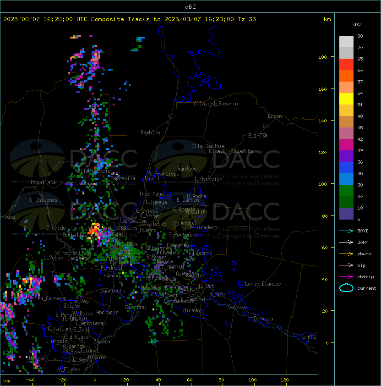Click the 'Ugarteche' map label
The width and height of the screenshot is (381, 386).
click(113, 291)
